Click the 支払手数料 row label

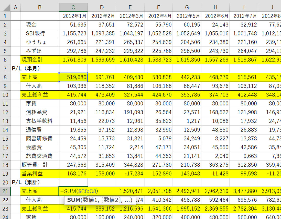pyautogui.click(x=39, y=121)
